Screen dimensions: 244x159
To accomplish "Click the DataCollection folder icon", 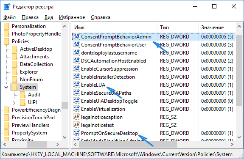I will click(x=14, y=64).
